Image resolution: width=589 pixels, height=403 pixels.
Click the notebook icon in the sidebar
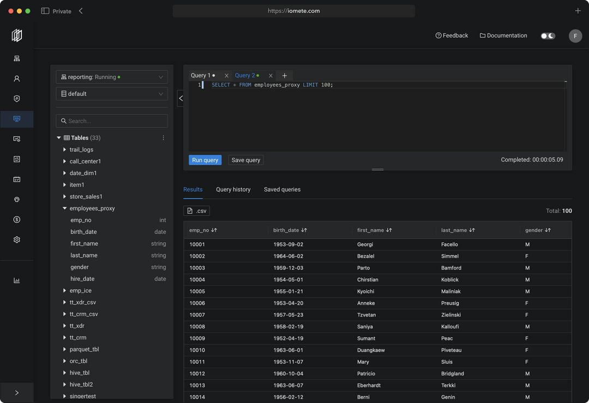pos(16,159)
